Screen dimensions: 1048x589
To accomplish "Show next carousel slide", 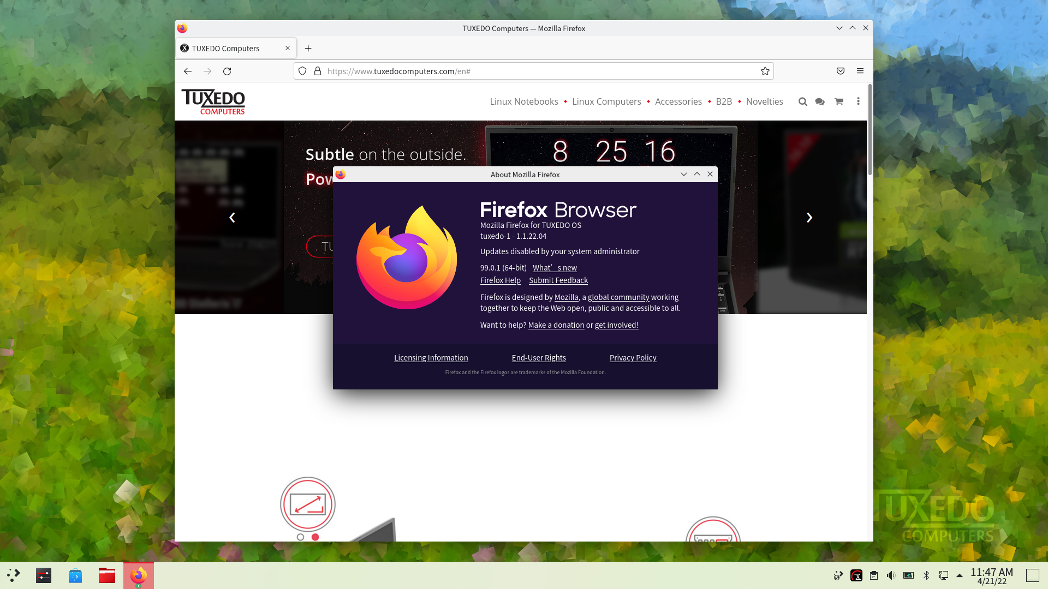I will [x=809, y=218].
